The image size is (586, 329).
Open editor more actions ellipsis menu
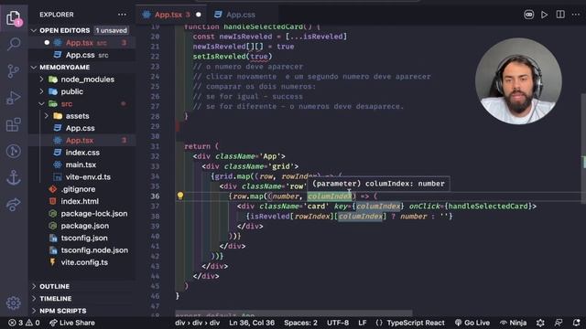[x=576, y=15]
